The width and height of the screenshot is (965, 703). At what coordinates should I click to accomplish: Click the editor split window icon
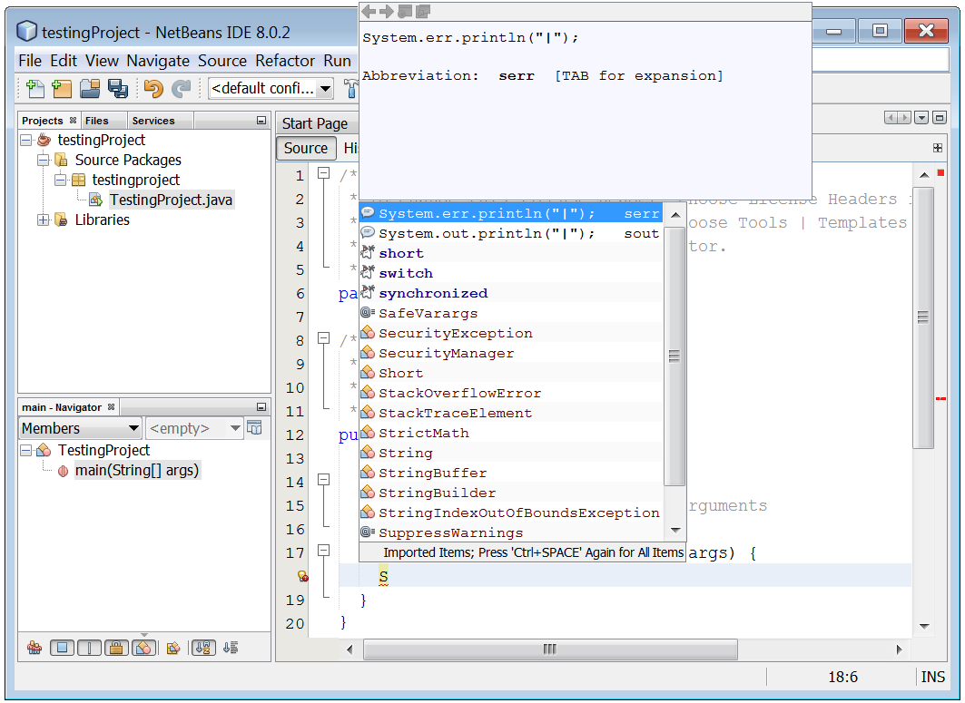pos(937,148)
